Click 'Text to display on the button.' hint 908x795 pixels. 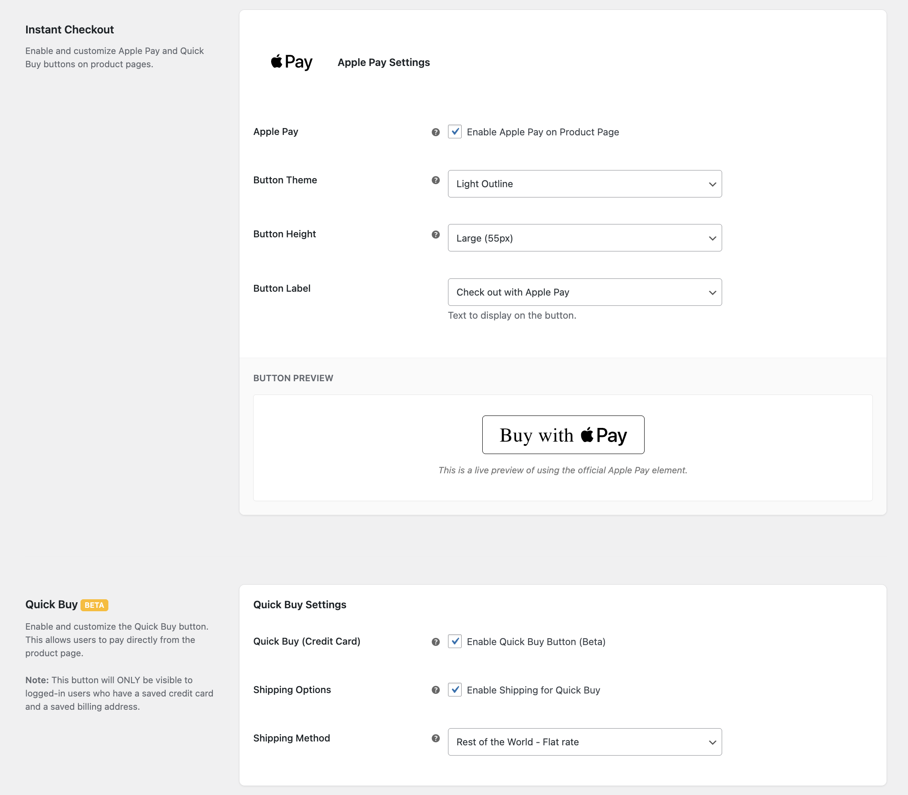click(x=512, y=315)
